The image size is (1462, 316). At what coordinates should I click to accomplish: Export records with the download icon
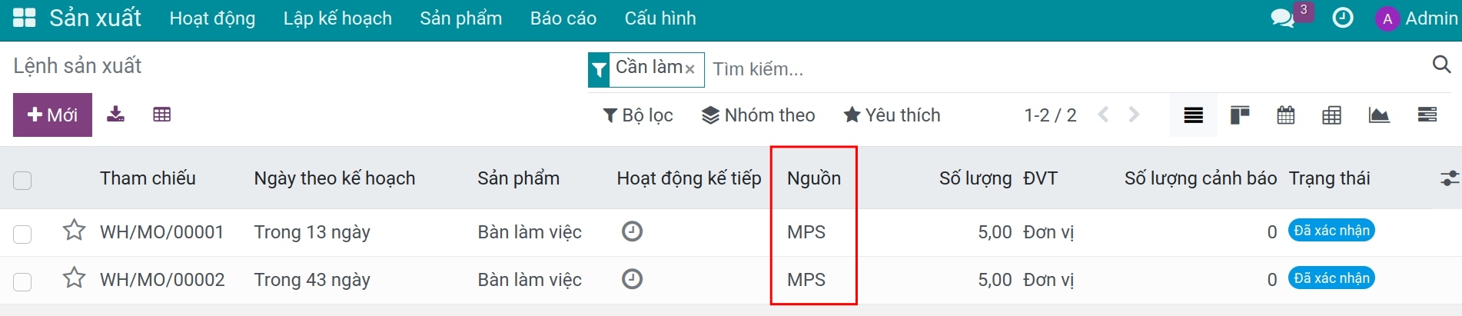click(115, 115)
